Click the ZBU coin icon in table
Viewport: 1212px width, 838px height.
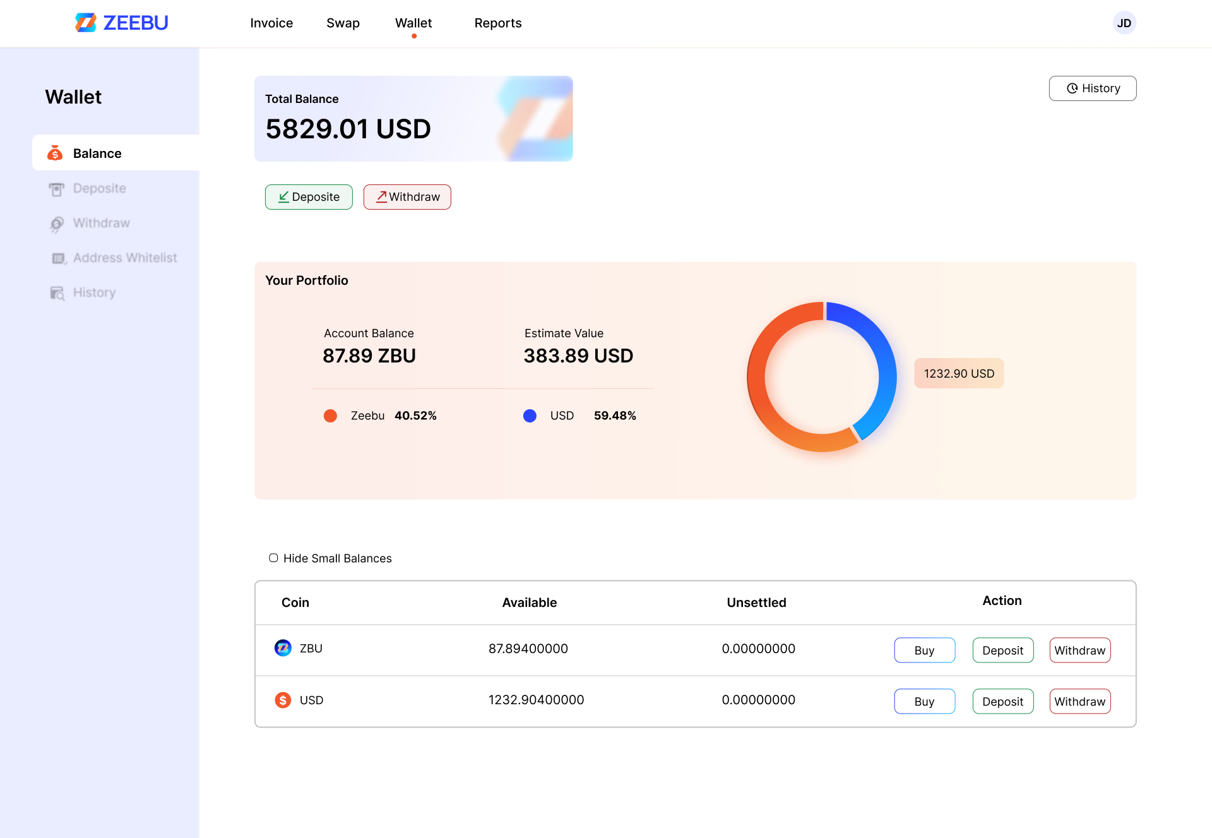pos(283,648)
